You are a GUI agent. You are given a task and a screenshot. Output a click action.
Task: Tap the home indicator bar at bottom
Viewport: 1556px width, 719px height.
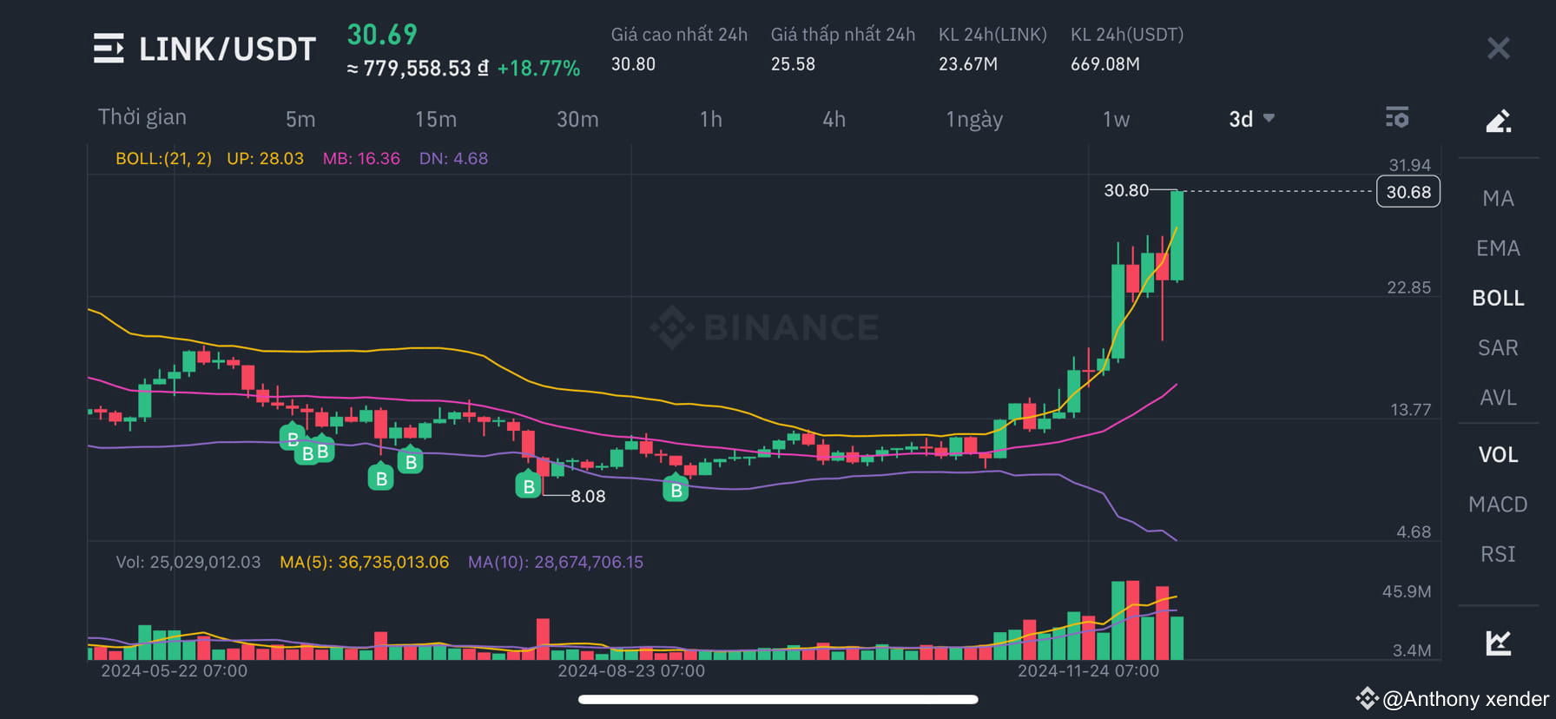[778, 699]
